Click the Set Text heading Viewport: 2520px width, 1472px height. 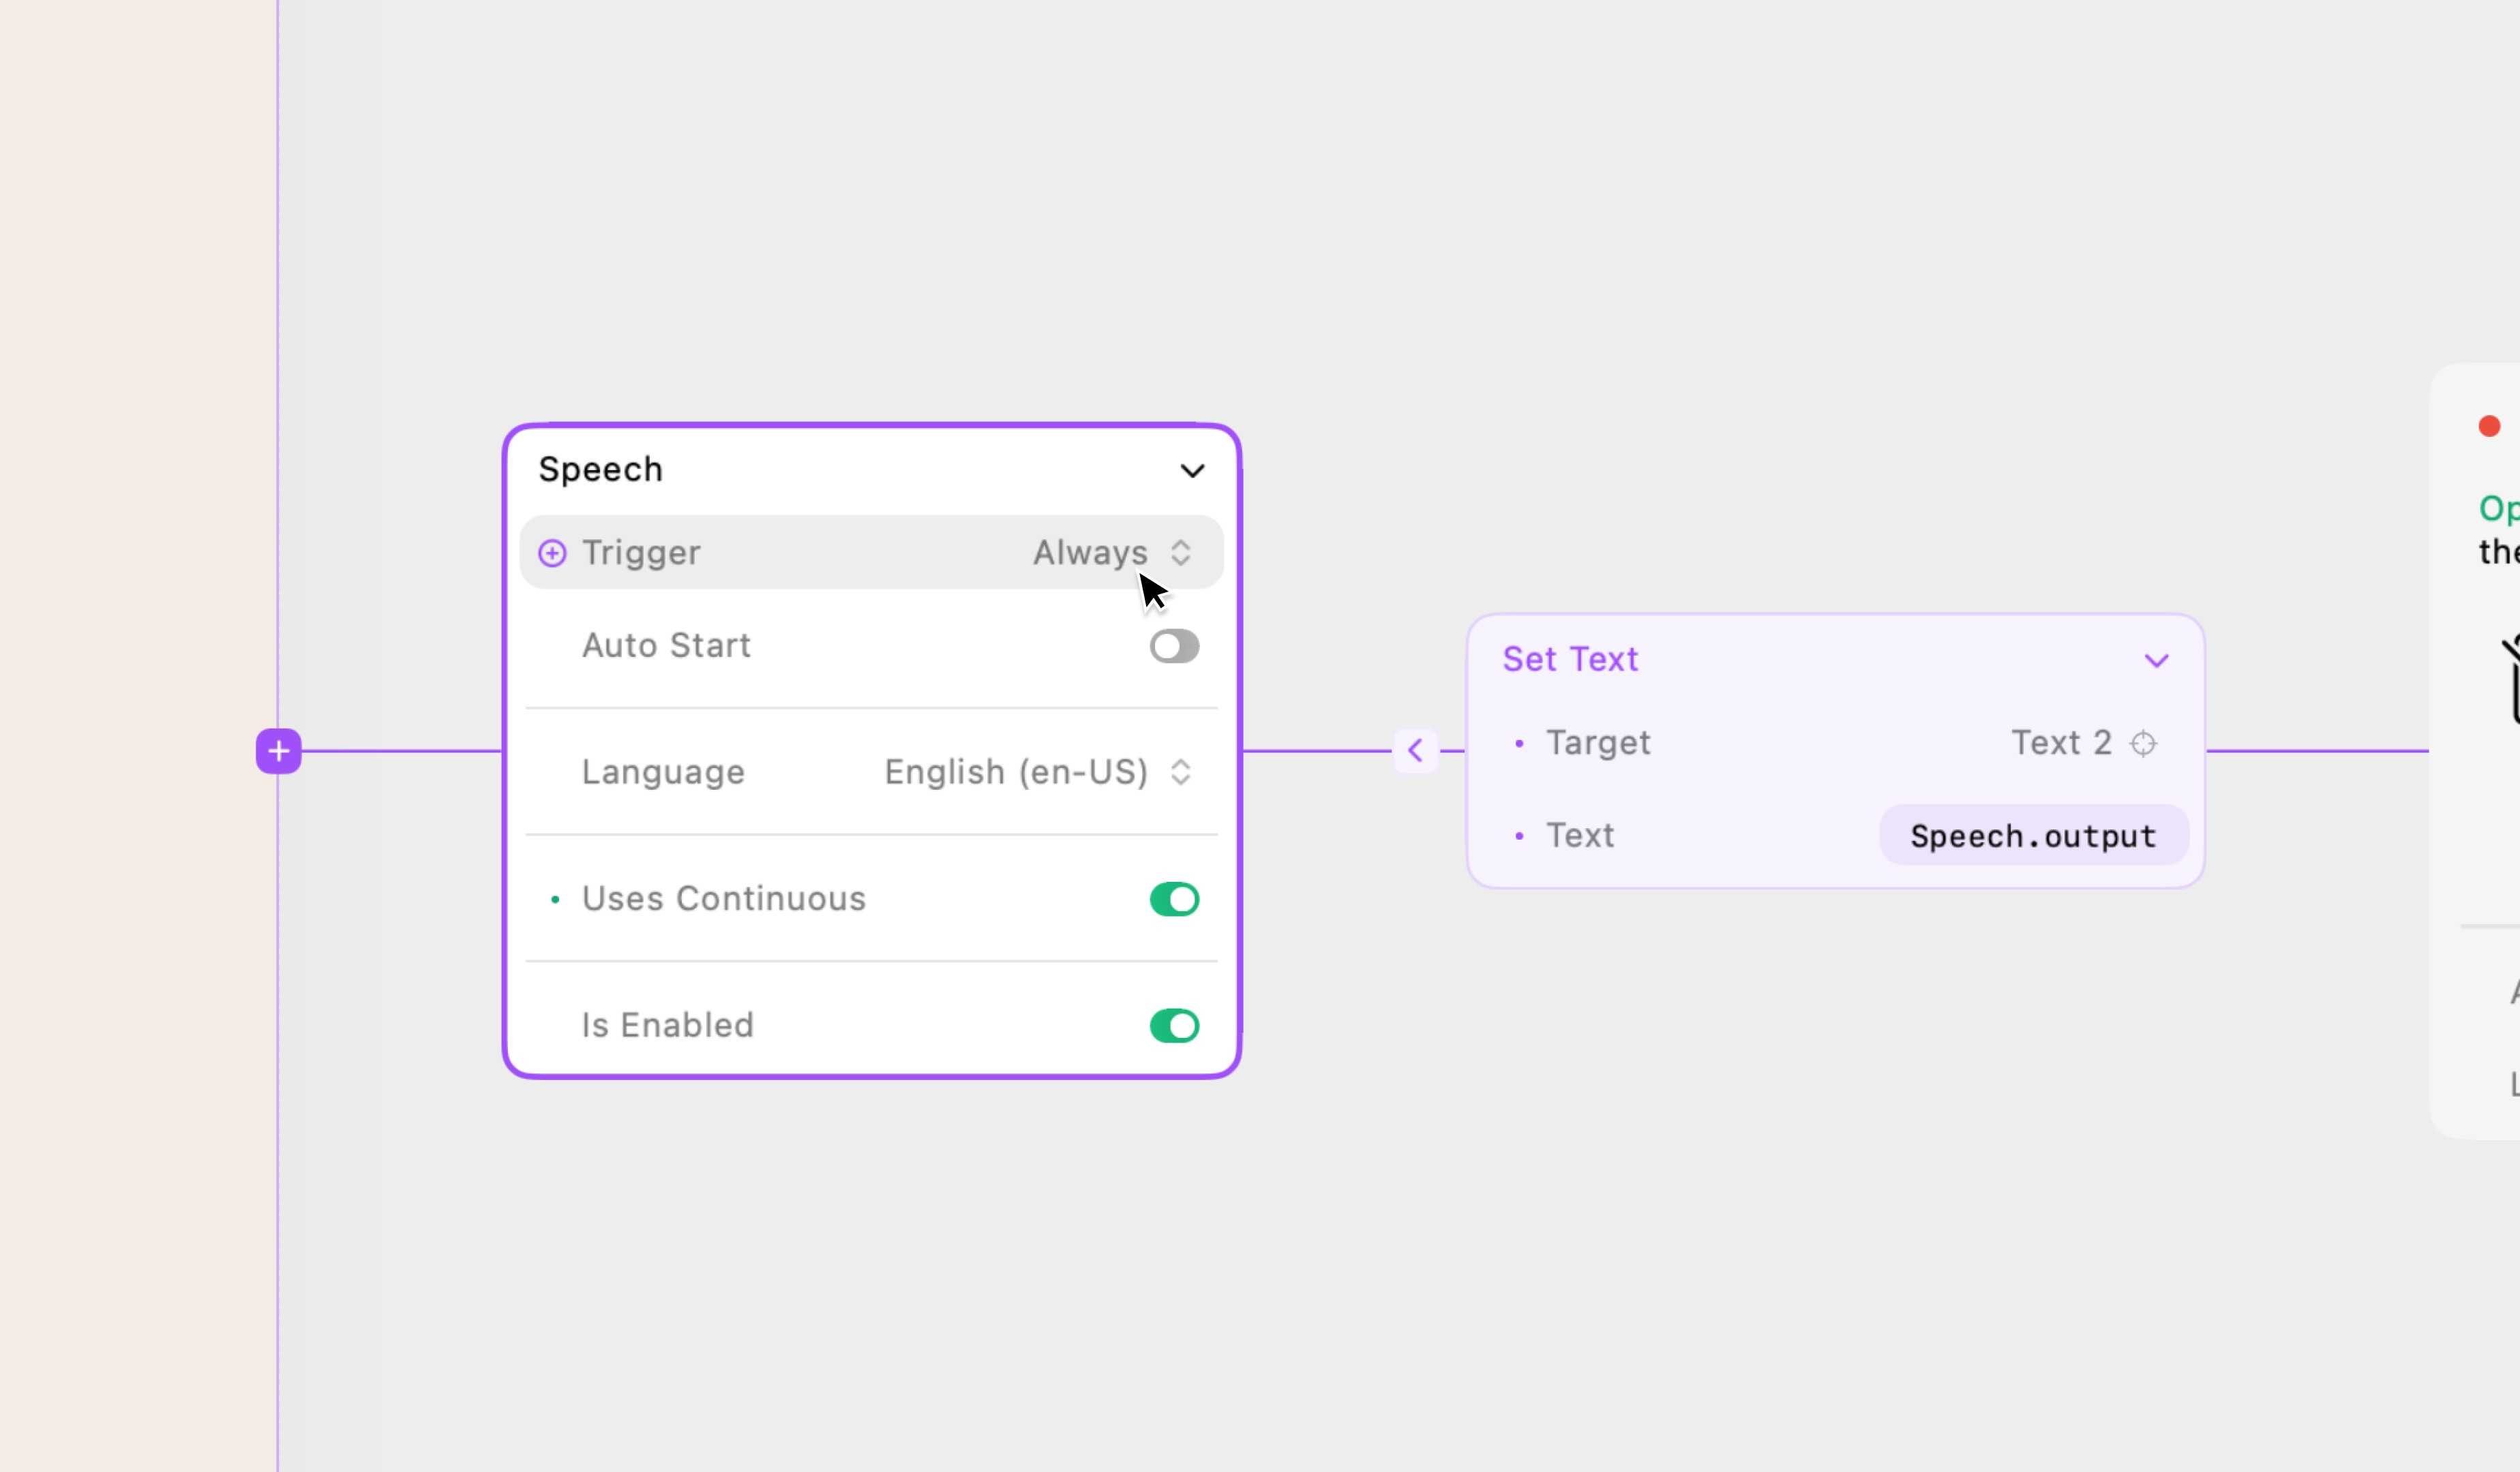point(1570,660)
